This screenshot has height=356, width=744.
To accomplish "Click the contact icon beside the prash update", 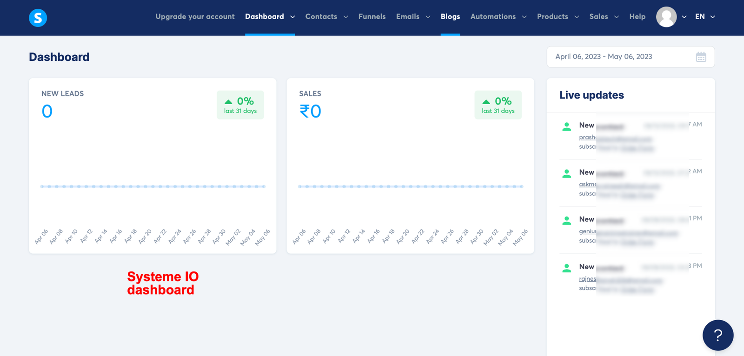I will pos(566,126).
